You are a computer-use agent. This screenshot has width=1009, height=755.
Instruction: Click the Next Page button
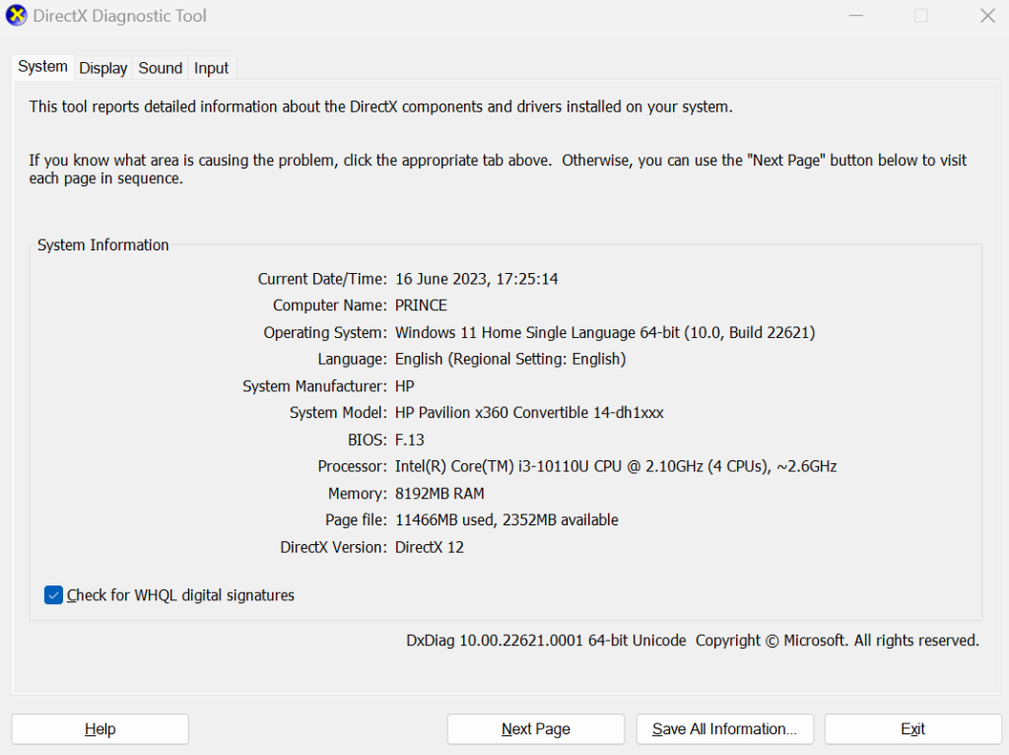tap(535, 729)
